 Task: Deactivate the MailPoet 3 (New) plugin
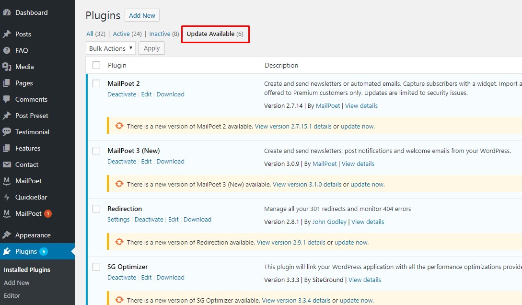122,162
